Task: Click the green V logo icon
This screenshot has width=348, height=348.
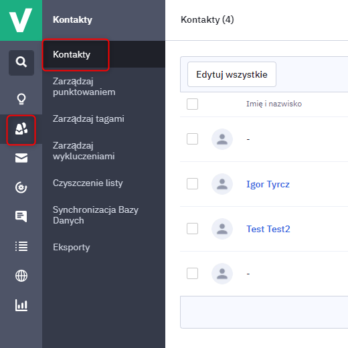Action: pyautogui.click(x=21, y=20)
